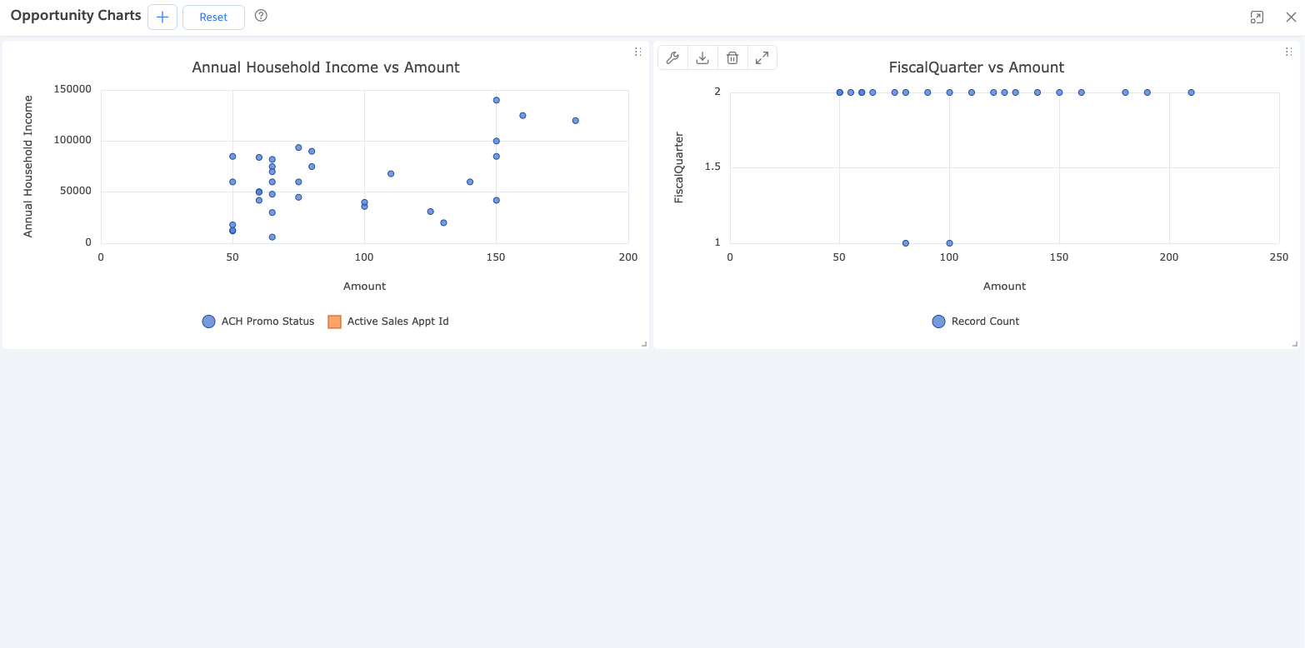Image resolution: width=1305 pixels, height=648 pixels.
Task: Click drag handle on Annual Household Income chart
Action: click(x=637, y=52)
